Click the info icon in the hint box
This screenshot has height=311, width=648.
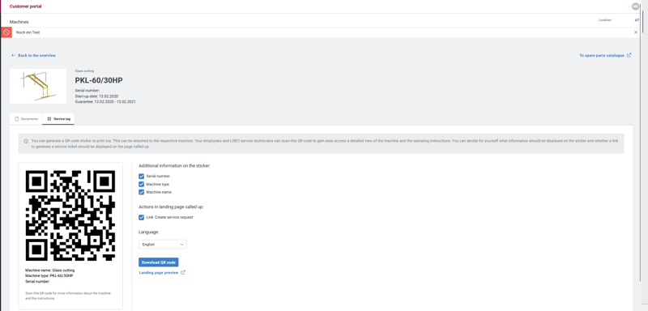(x=26, y=141)
